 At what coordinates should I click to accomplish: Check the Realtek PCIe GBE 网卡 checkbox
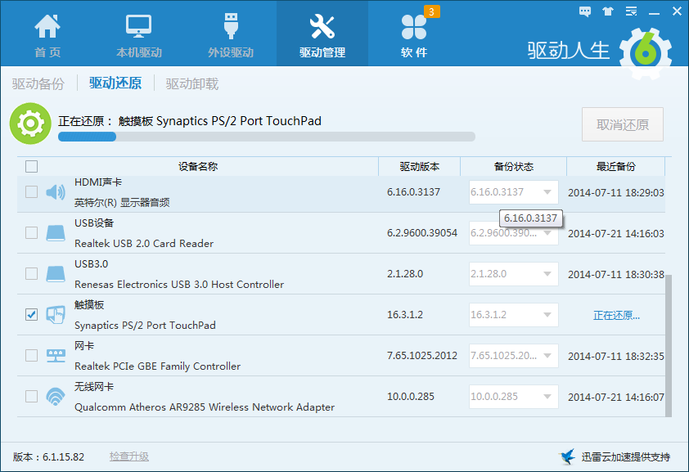click(x=31, y=356)
